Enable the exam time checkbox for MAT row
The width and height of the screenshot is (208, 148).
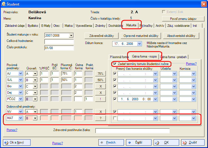pos(115,118)
